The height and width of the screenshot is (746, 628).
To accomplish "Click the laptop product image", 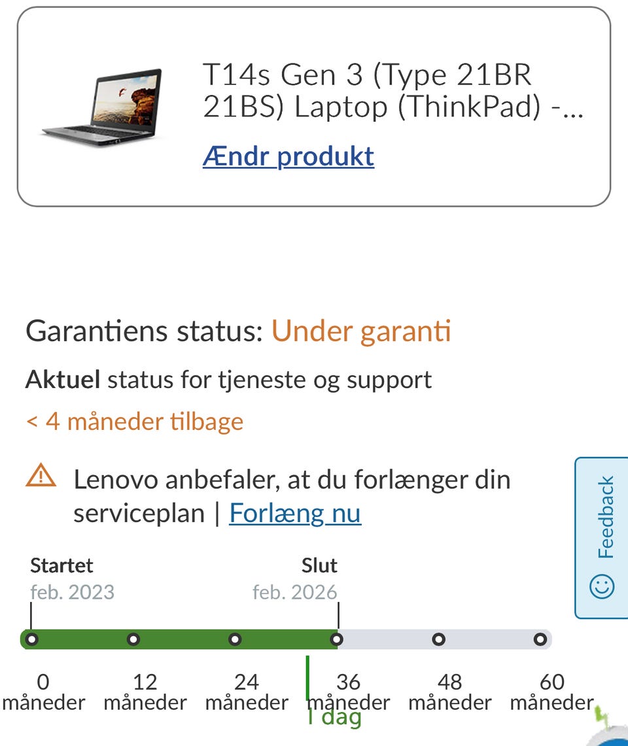I will [103, 106].
